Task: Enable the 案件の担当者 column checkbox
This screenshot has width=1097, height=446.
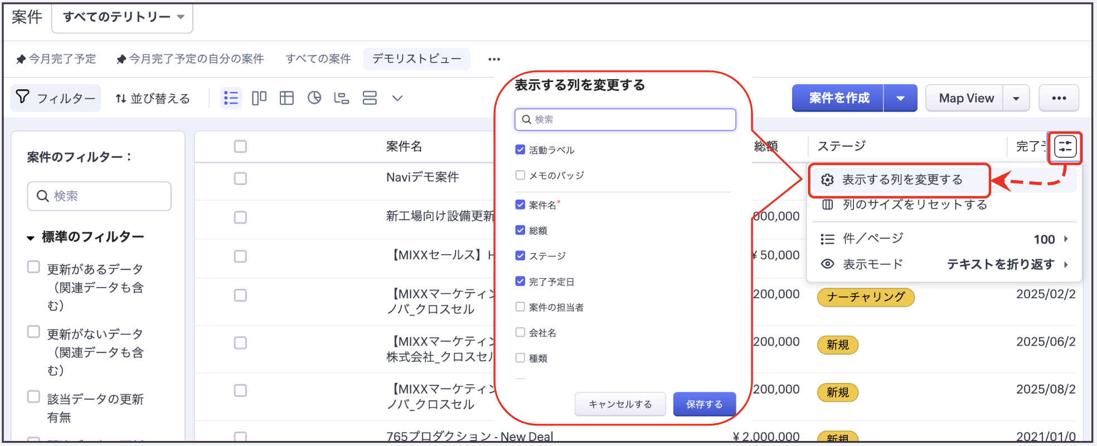Action: coord(520,307)
